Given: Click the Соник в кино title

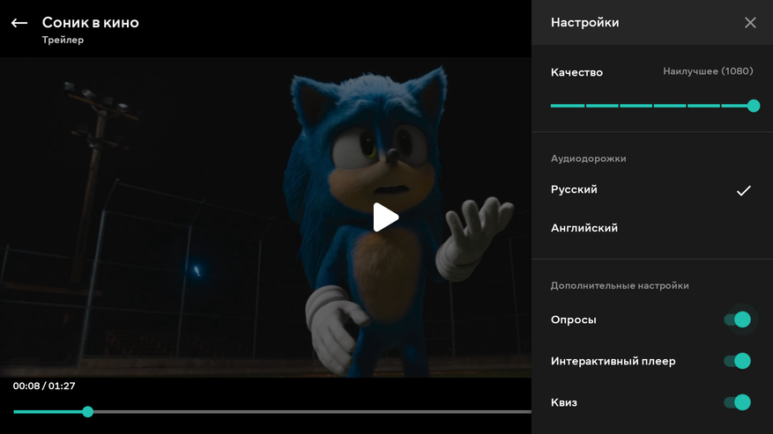Looking at the screenshot, I should coord(90,23).
